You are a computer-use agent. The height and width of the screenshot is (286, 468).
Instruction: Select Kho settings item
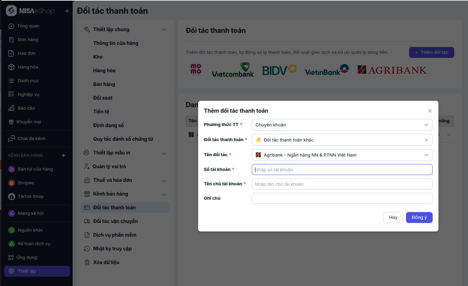(x=98, y=57)
